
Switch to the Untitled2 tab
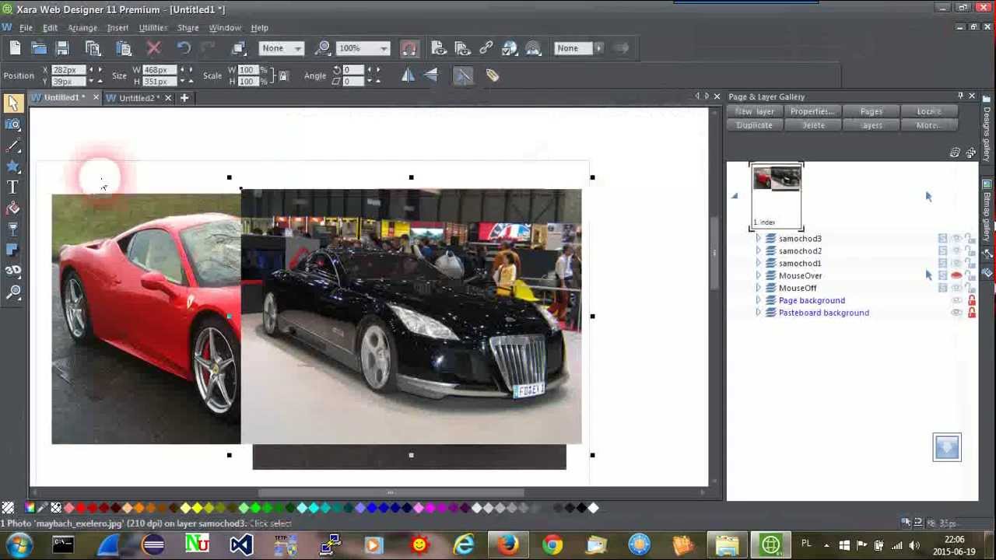point(139,98)
